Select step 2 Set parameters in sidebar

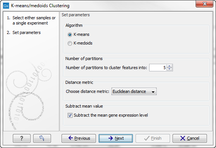click(x=24, y=32)
